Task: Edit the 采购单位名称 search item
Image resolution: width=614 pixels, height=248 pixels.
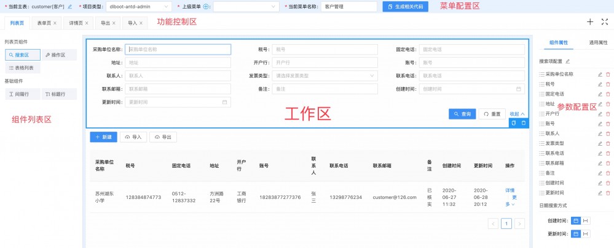Action: click(599, 74)
